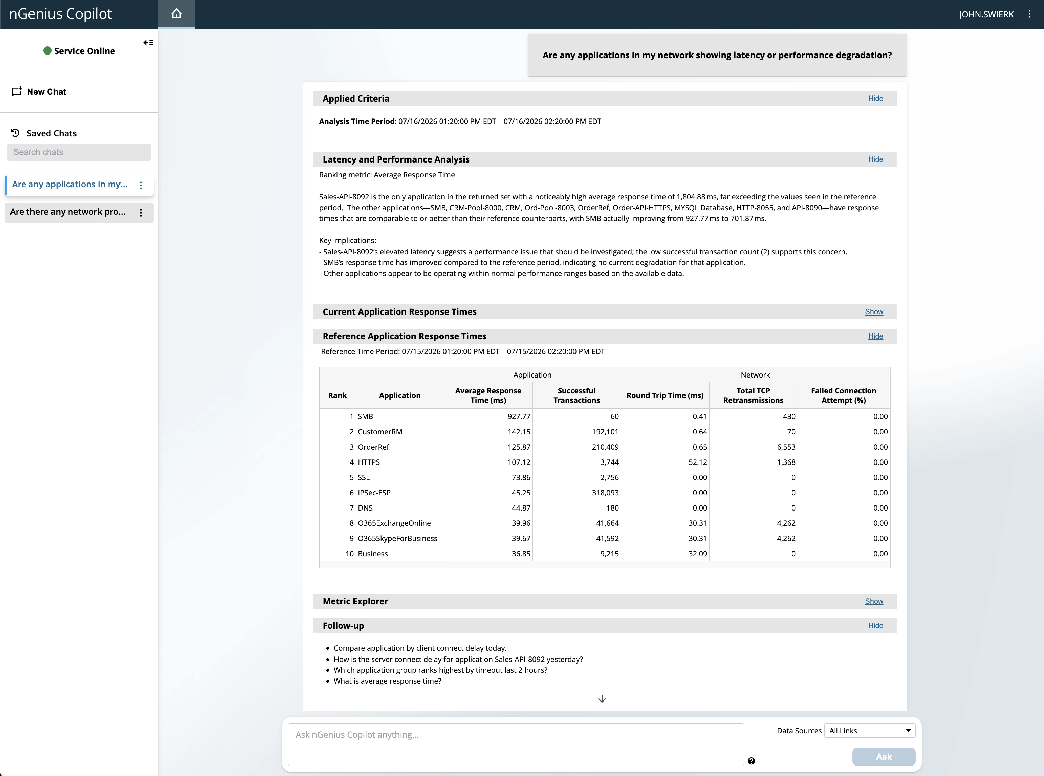
Task: Click the Total TCP Retransmissions column header
Action: coord(753,395)
